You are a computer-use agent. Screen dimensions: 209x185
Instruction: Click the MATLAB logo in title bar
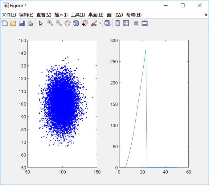[6, 6]
